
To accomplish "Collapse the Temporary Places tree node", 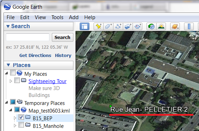I will tap(7, 103).
